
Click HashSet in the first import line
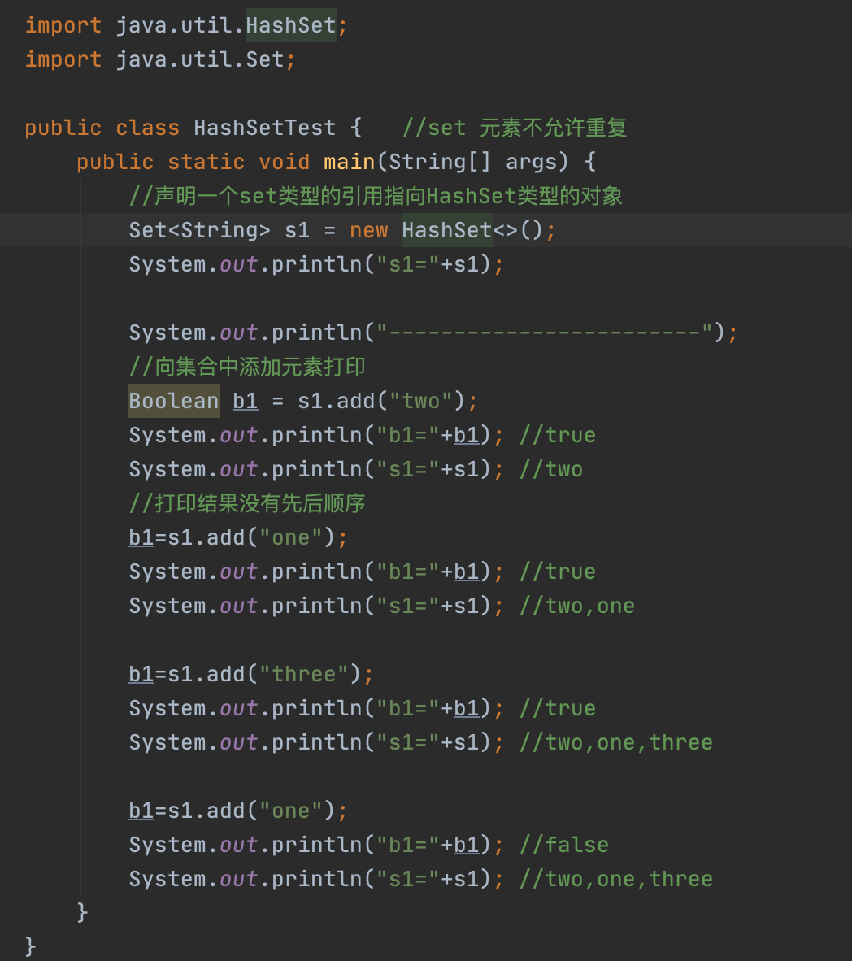coord(290,25)
